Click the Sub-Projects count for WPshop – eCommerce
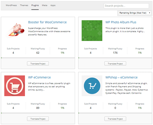 click(91, 108)
